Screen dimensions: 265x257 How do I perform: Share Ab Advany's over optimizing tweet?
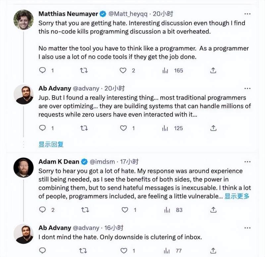214,128
